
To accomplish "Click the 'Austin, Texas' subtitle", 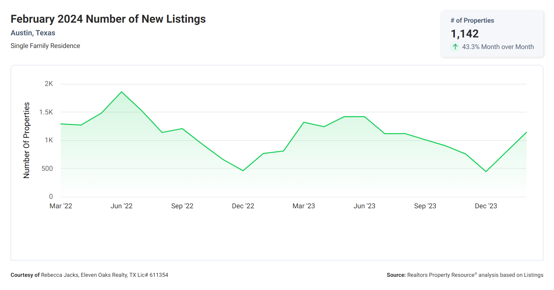I will [33, 33].
